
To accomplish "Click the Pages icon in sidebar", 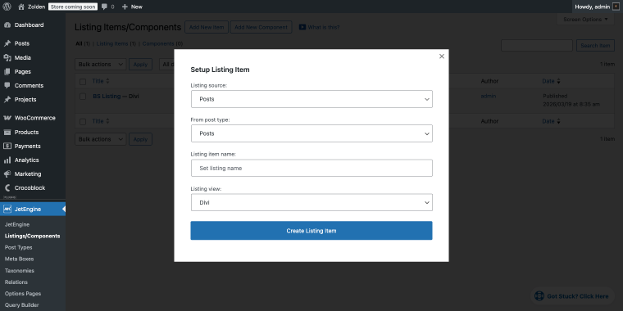I will [7, 71].
